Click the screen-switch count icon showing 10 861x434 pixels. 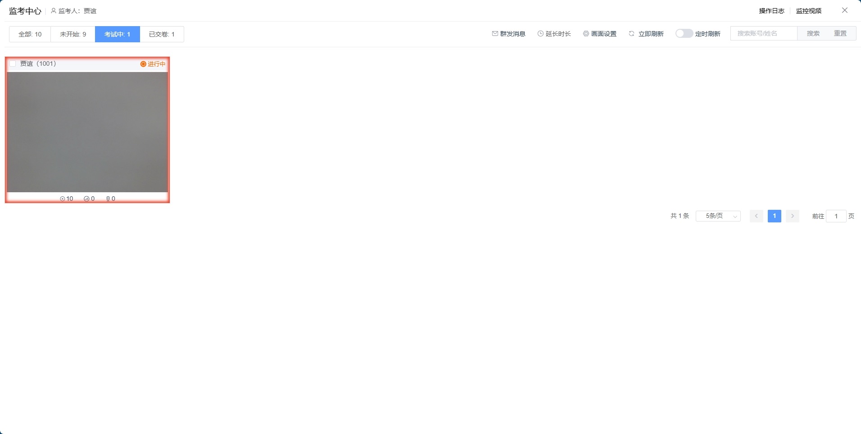click(63, 199)
